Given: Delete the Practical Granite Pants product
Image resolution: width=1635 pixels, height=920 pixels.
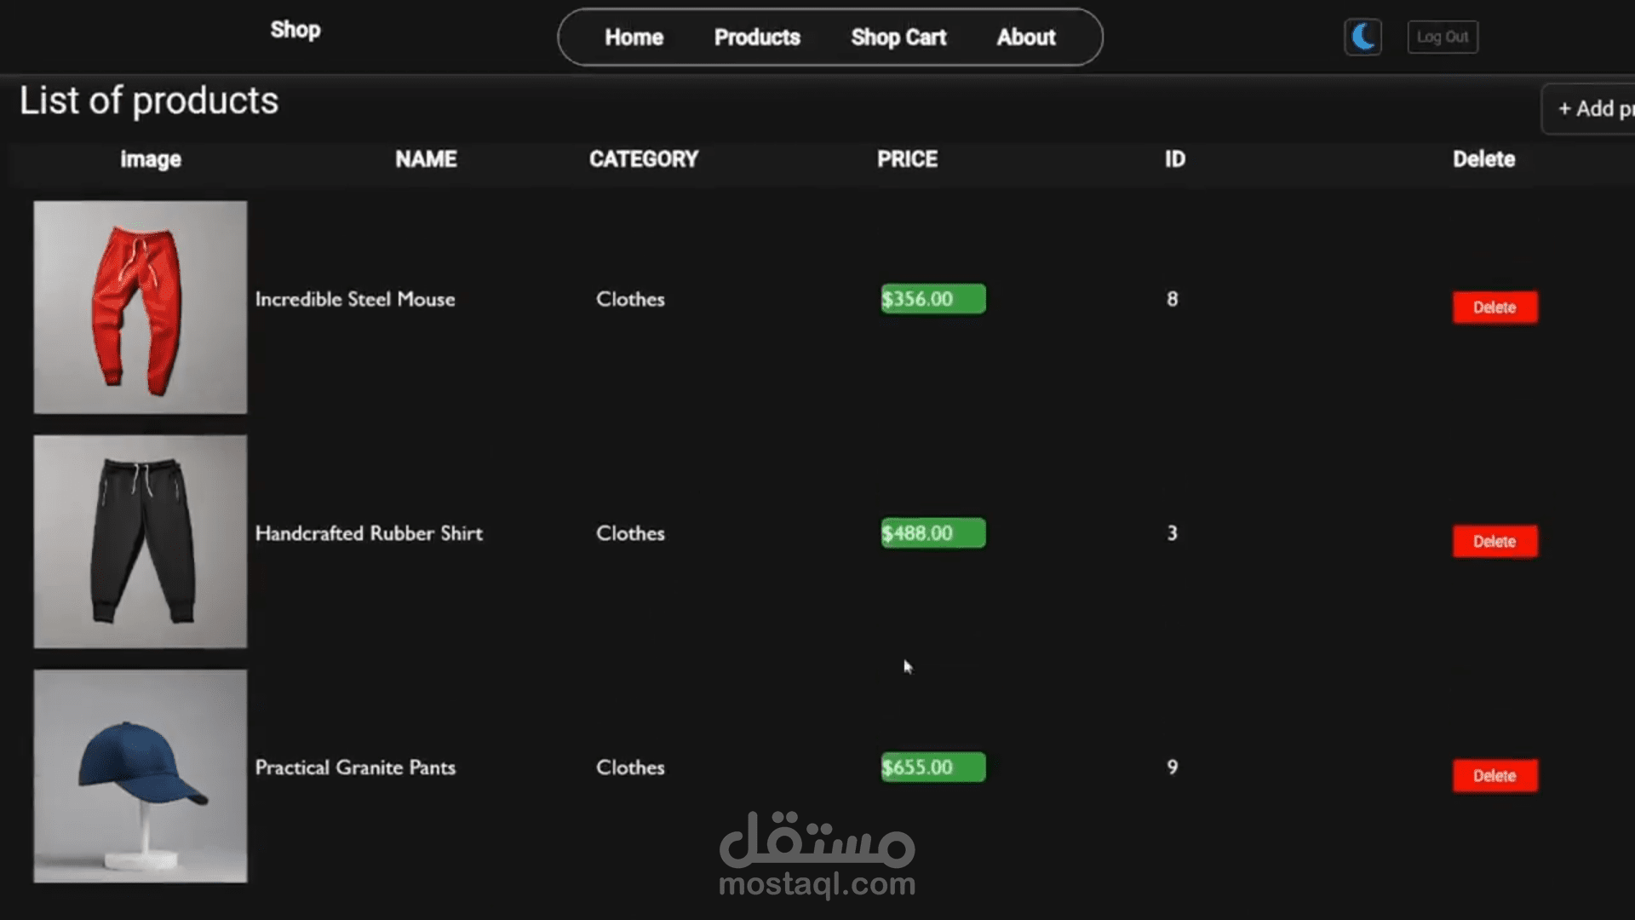Looking at the screenshot, I should (x=1494, y=776).
